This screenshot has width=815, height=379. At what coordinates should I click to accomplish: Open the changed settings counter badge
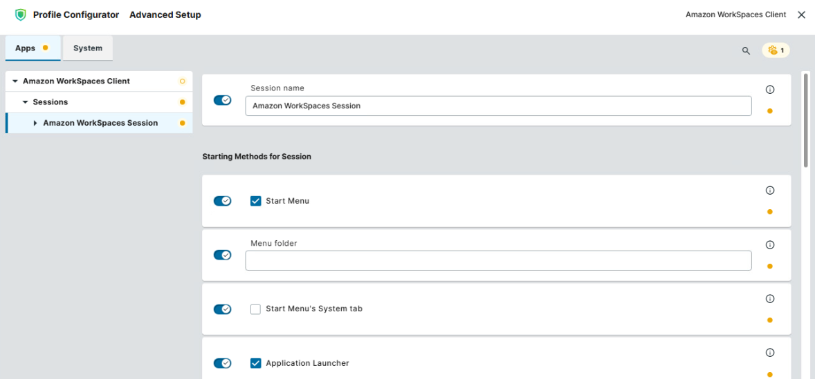coord(776,50)
